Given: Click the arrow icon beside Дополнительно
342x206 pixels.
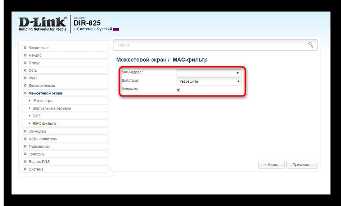Looking at the screenshot, I should [x=25, y=86].
